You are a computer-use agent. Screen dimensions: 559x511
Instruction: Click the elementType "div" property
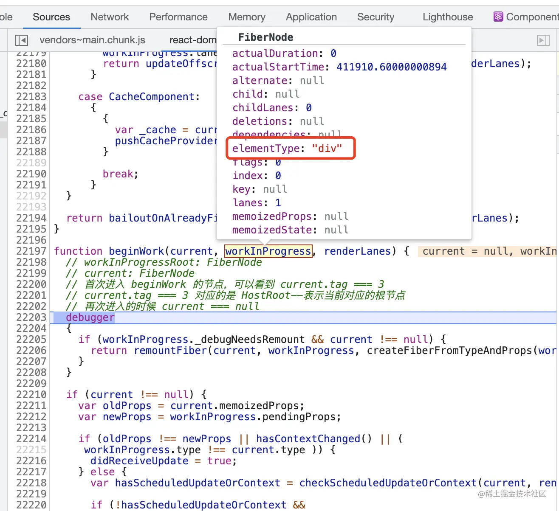click(287, 149)
